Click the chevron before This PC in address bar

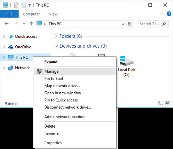pyautogui.click(x=45, y=24)
